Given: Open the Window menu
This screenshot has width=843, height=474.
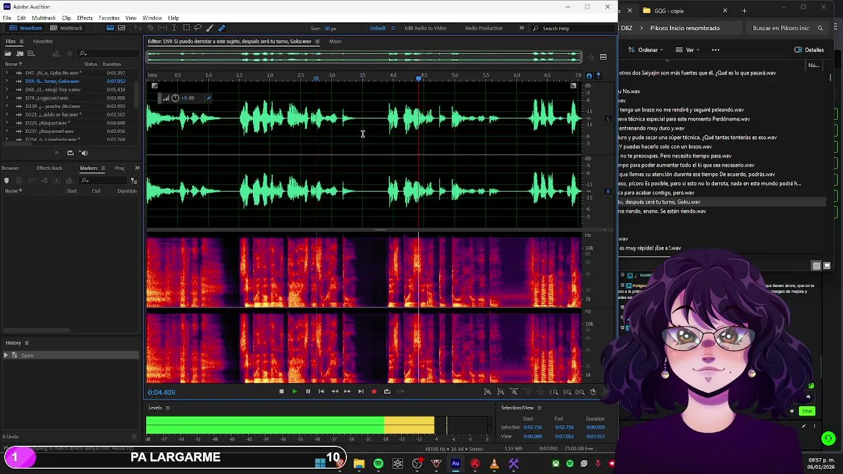Looking at the screenshot, I should (x=152, y=18).
